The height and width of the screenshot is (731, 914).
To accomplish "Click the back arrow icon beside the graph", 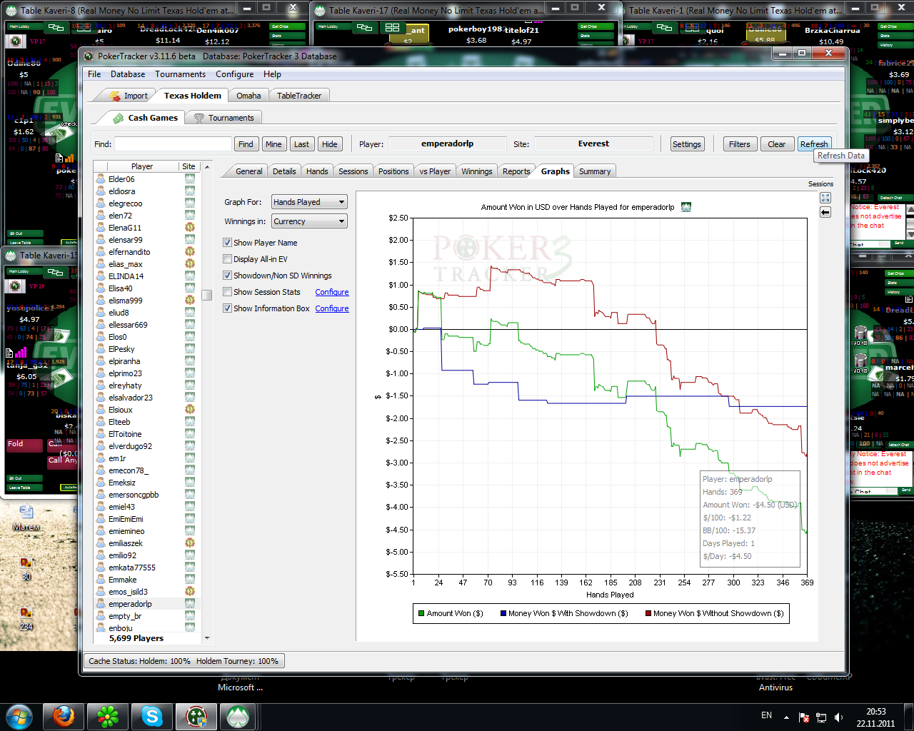I will pos(825,212).
